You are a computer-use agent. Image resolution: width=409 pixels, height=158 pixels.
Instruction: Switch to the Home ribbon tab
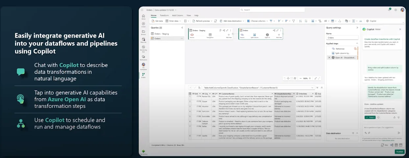coord(154,15)
